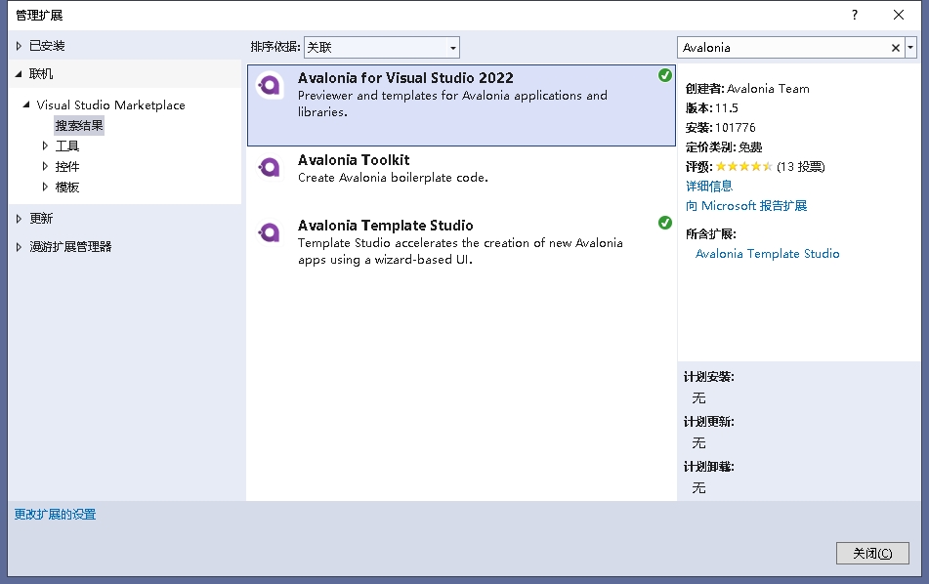Expand the 已安装 category
This screenshot has height=584, width=929.
click(19, 46)
